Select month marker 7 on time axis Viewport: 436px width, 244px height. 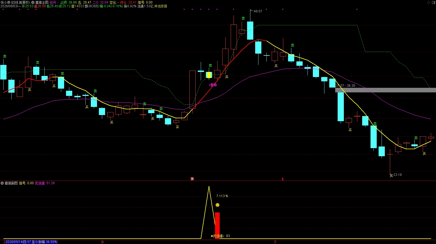(275, 242)
